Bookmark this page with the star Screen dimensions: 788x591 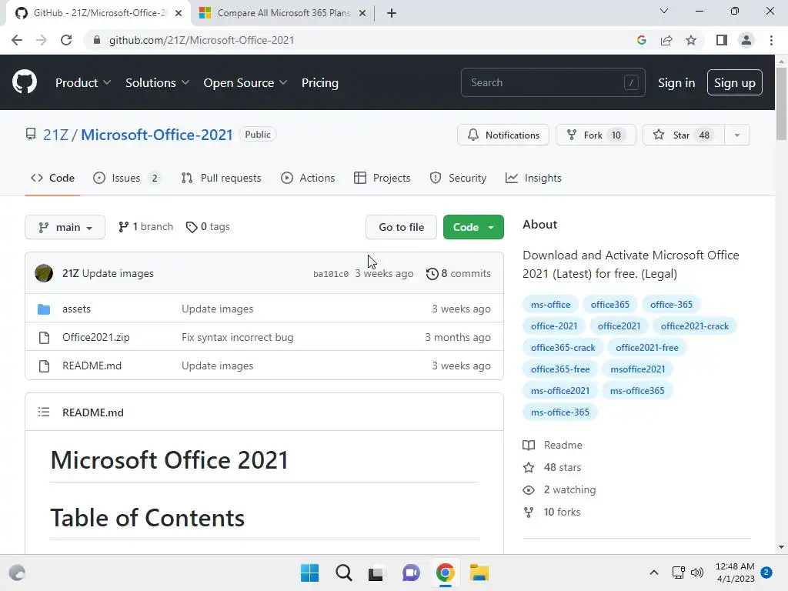point(691,40)
